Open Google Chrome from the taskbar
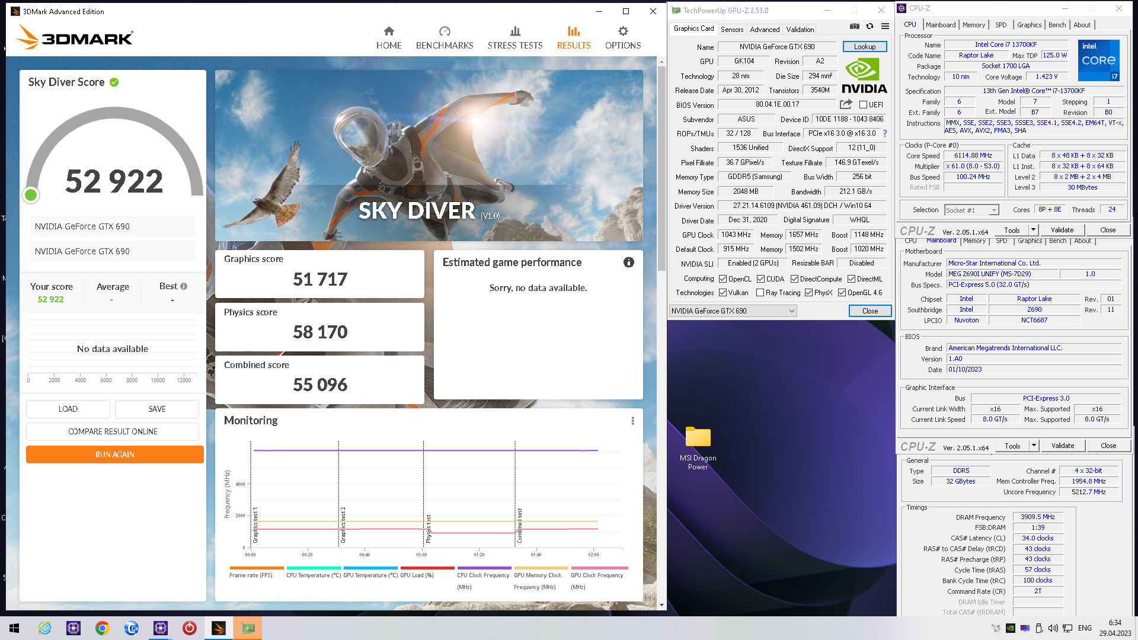Image resolution: width=1138 pixels, height=640 pixels. (103, 628)
